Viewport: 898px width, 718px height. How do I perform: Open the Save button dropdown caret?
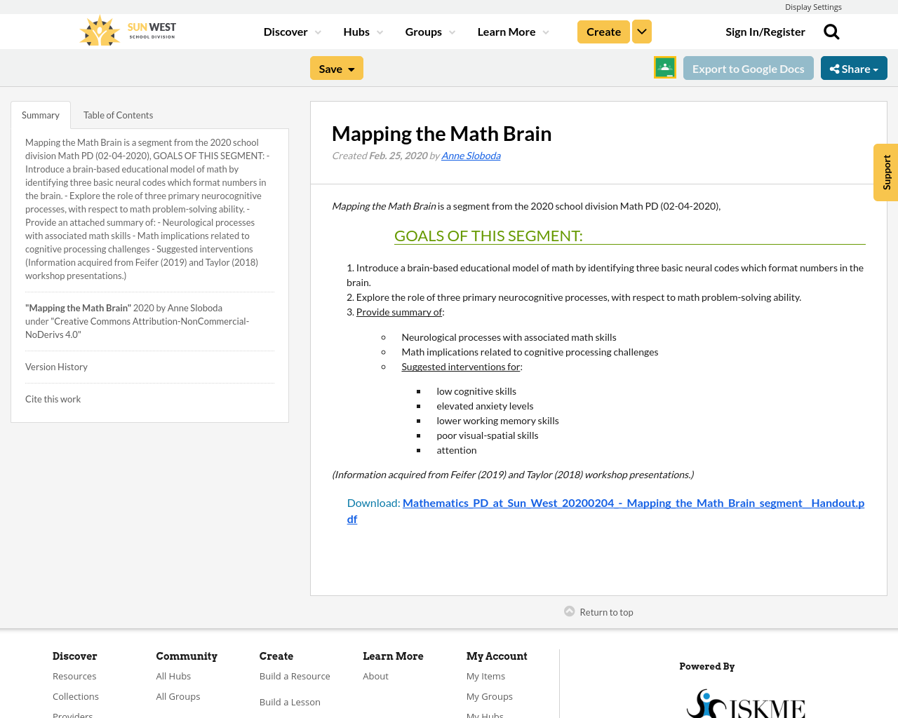click(351, 67)
